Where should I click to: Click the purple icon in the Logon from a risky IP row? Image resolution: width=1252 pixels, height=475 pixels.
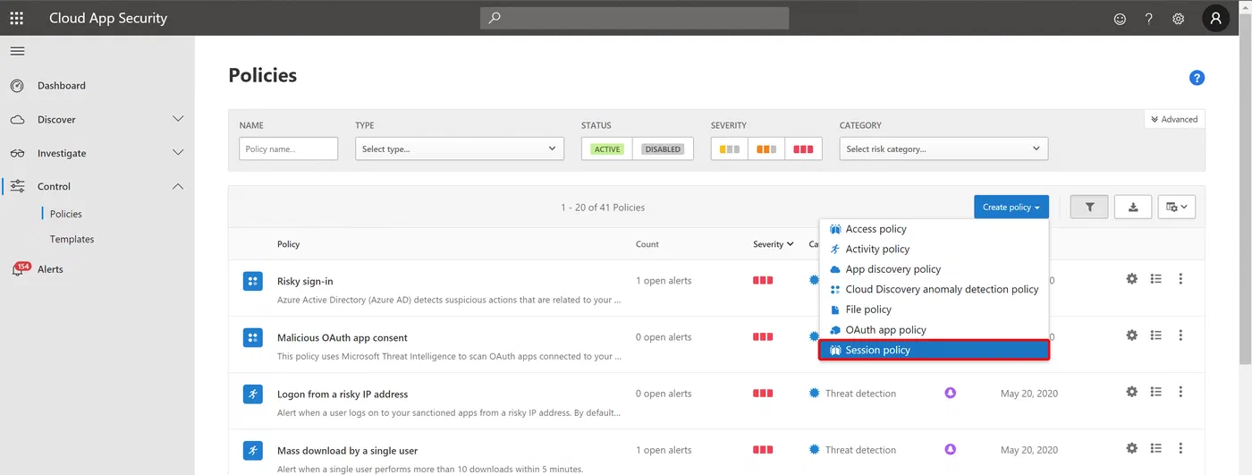point(951,393)
